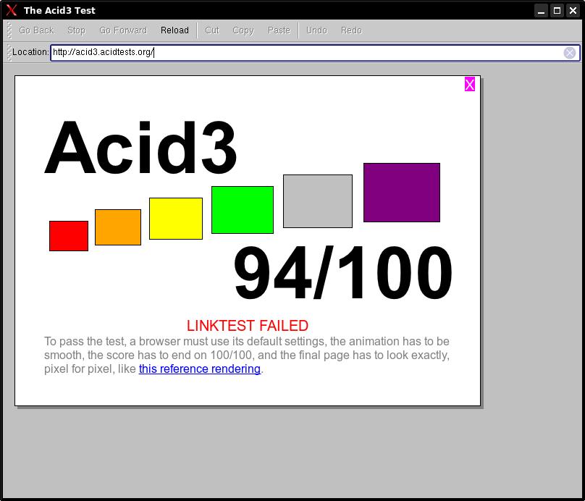Viewport: 585px width, 501px height.
Task: Click the gray square
Action: tap(318, 201)
